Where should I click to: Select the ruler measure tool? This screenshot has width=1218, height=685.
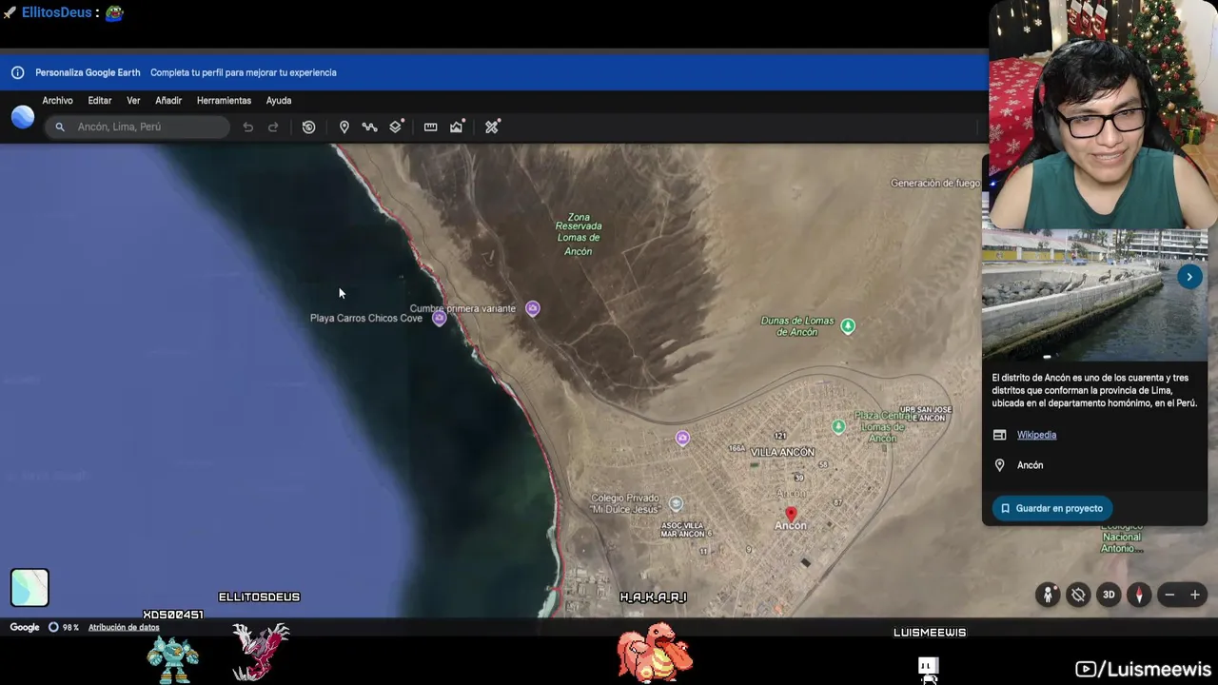tap(430, 127)
